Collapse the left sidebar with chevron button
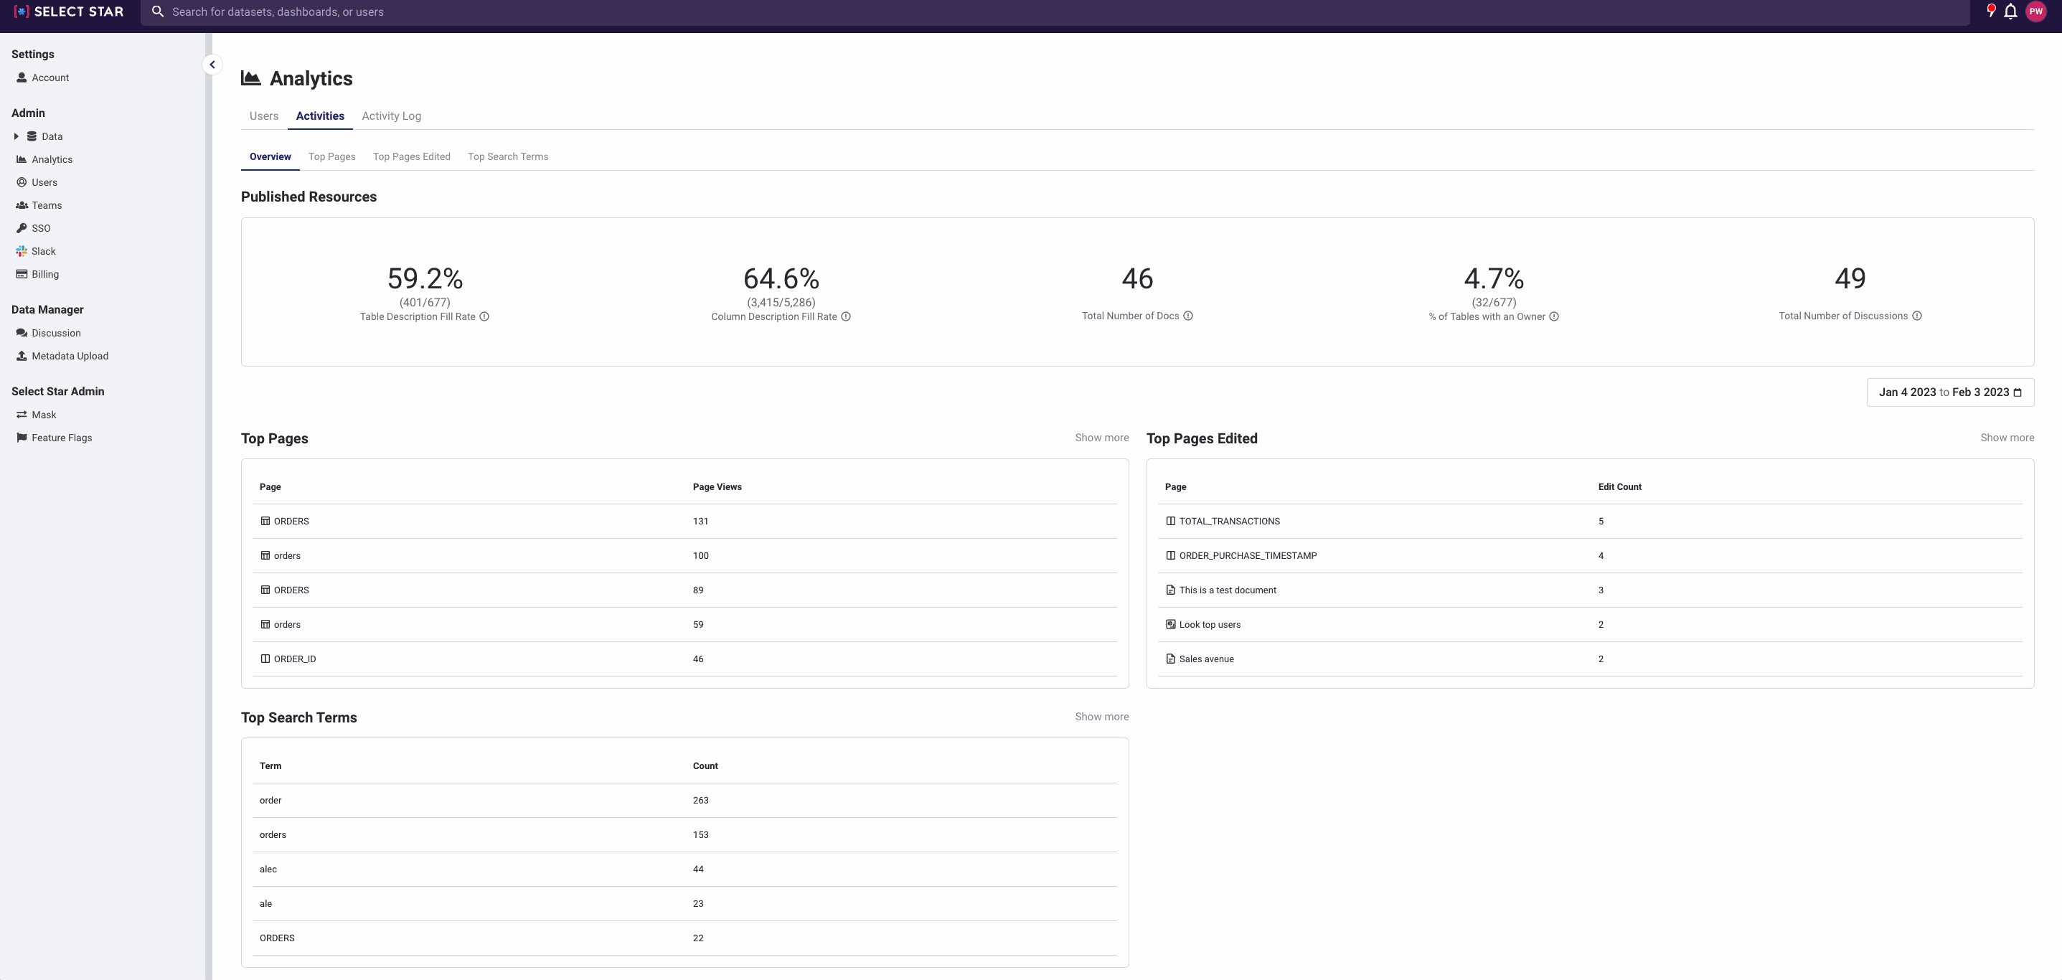 (x=212, y=65)
